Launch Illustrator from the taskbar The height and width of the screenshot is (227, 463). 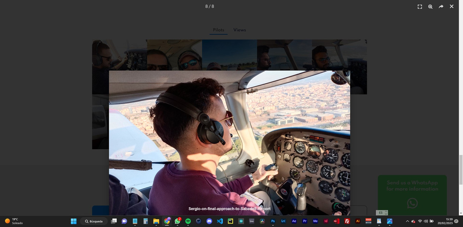(x=358, y=221)
